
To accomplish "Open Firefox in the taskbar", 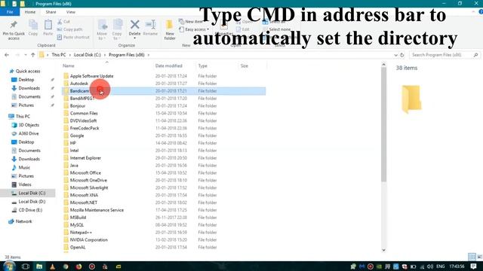I will click(x=78, y=266).
